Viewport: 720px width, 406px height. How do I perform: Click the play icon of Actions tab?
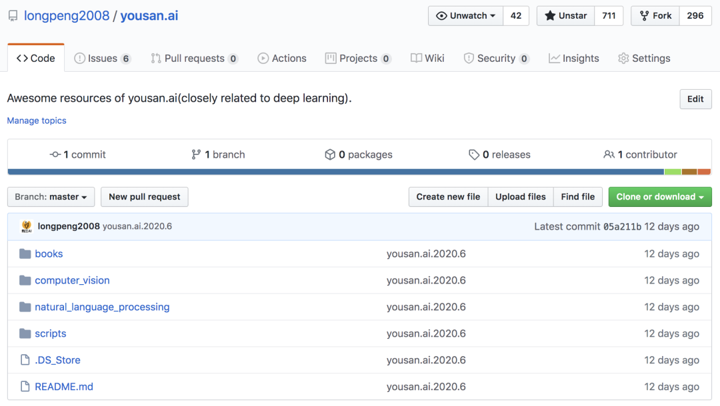pos(263,58)
